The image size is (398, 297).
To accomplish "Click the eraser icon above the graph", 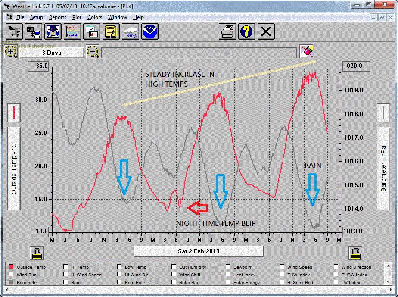I will (306, 52).
